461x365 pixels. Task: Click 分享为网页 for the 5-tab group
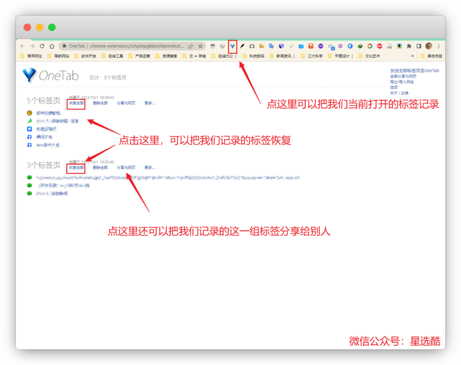(x=126, y=103)
